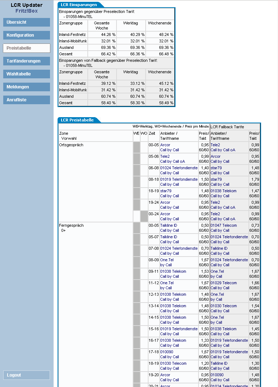Go to Konfiguration in the sidebar

27,35
